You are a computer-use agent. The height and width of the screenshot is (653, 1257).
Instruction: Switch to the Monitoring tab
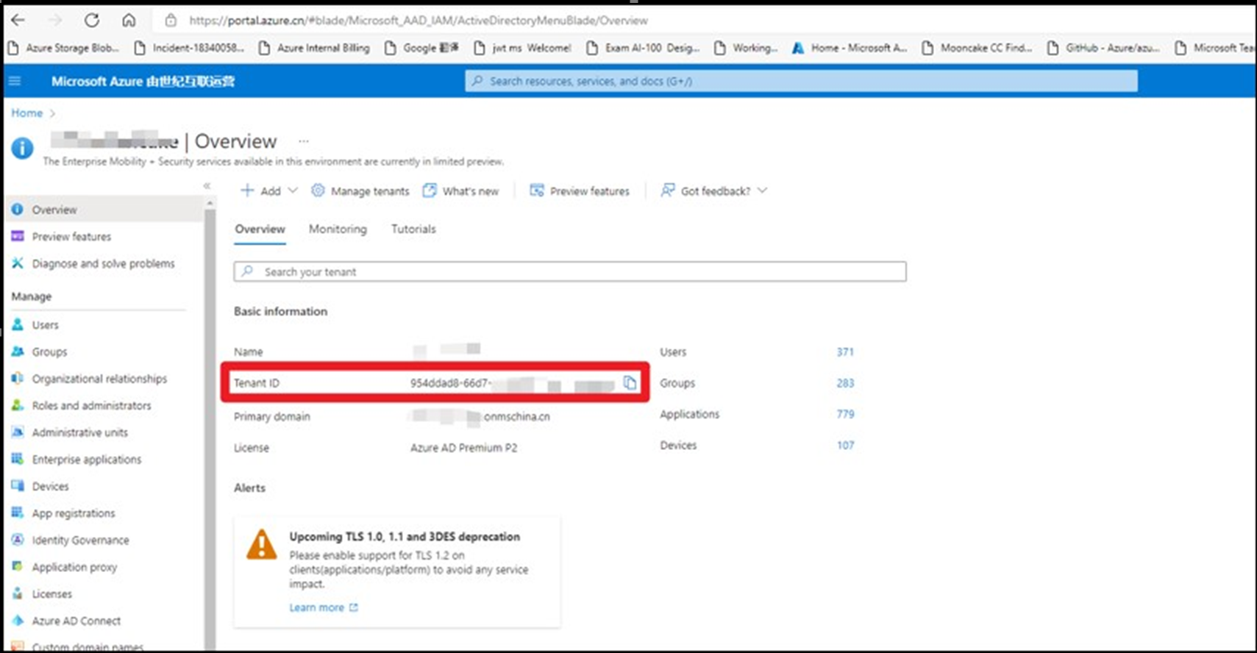[x=338, y=229]
